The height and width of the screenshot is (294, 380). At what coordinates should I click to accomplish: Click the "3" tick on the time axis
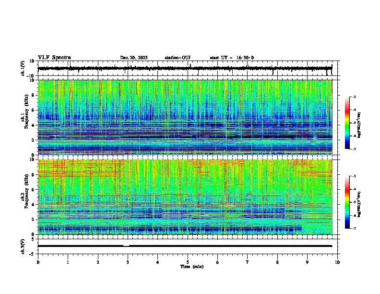coord(128,262)
